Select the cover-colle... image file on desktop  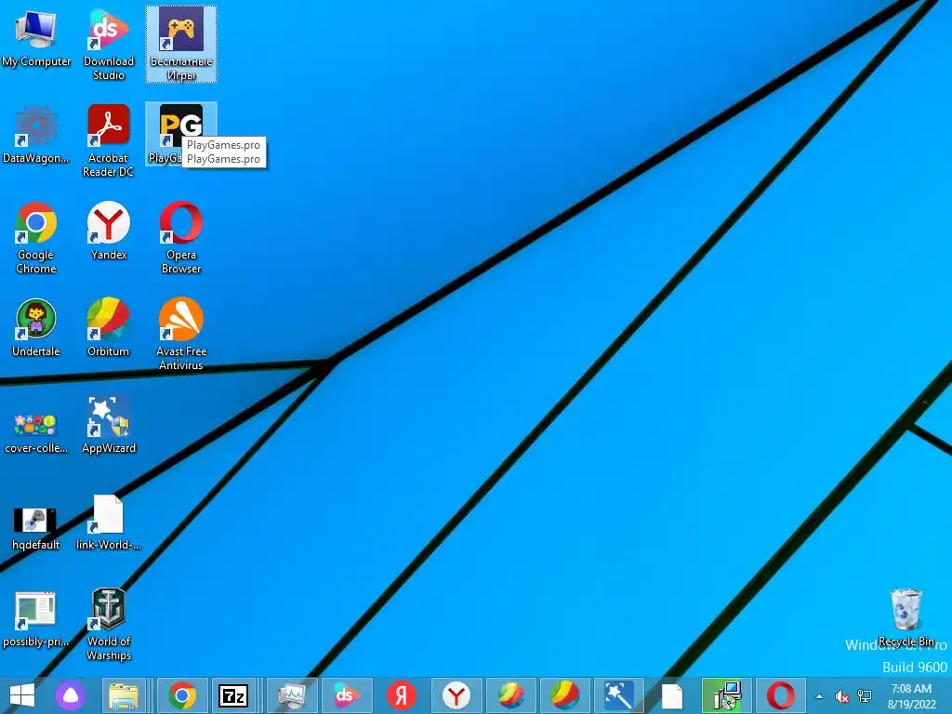36,432
